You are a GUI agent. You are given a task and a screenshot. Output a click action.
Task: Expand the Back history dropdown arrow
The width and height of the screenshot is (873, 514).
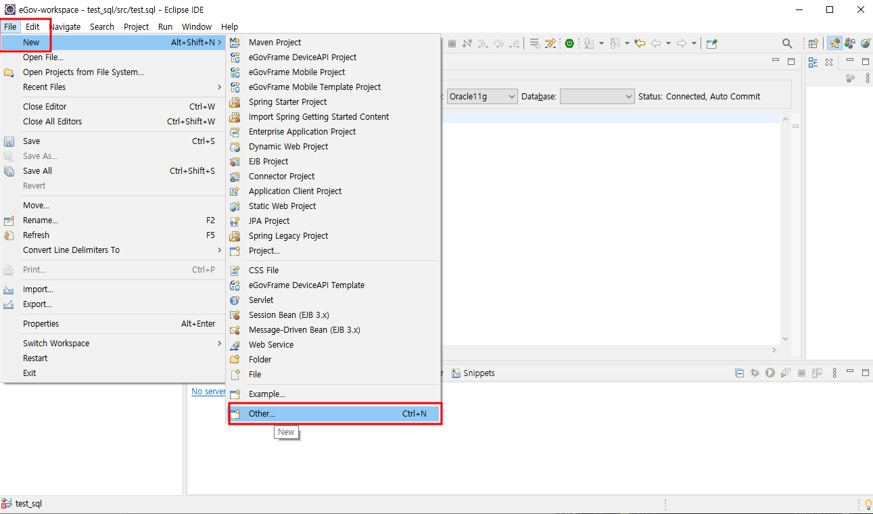pos(668,43)
